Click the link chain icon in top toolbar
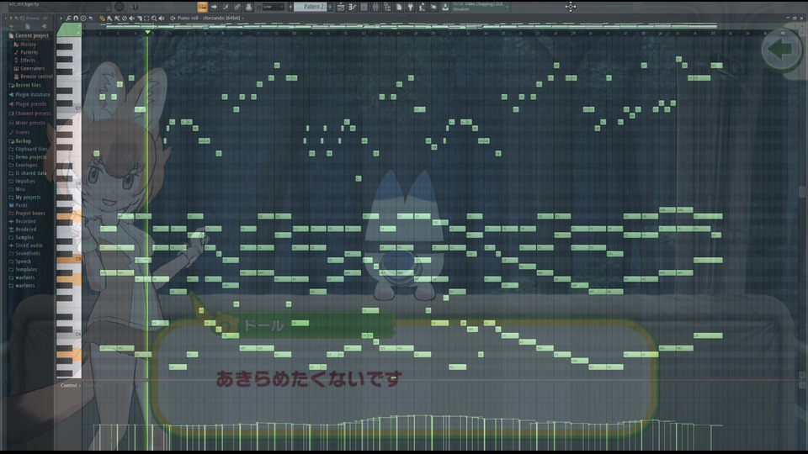Screen dimensions: 808x454 pos(237,7)
